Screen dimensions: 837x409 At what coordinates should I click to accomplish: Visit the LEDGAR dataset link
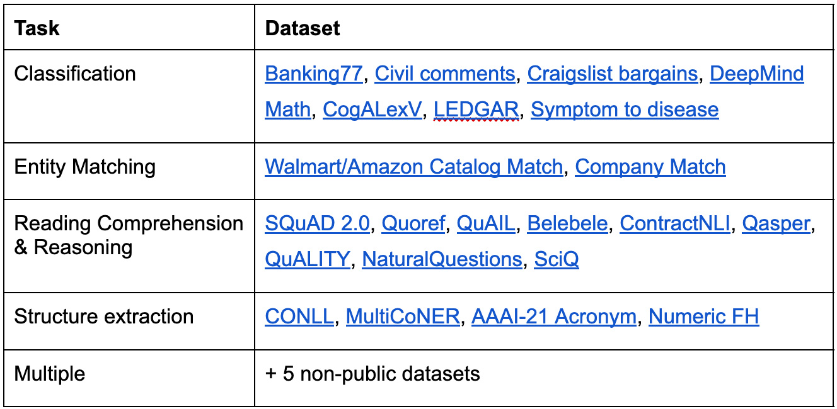[476, 109]
